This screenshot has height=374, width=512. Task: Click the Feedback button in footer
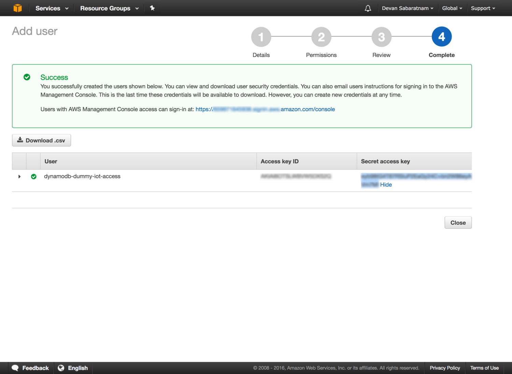pos(30,368)
